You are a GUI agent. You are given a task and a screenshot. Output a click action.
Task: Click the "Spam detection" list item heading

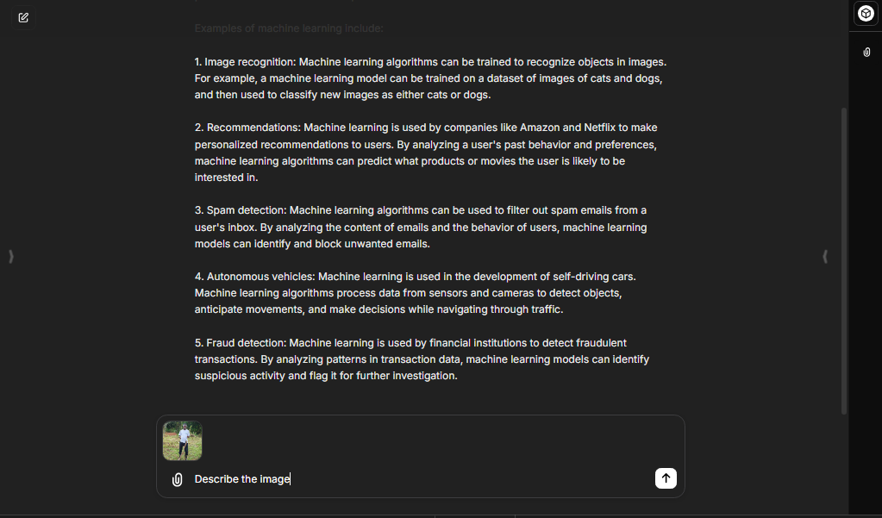[x=246, y=210]
